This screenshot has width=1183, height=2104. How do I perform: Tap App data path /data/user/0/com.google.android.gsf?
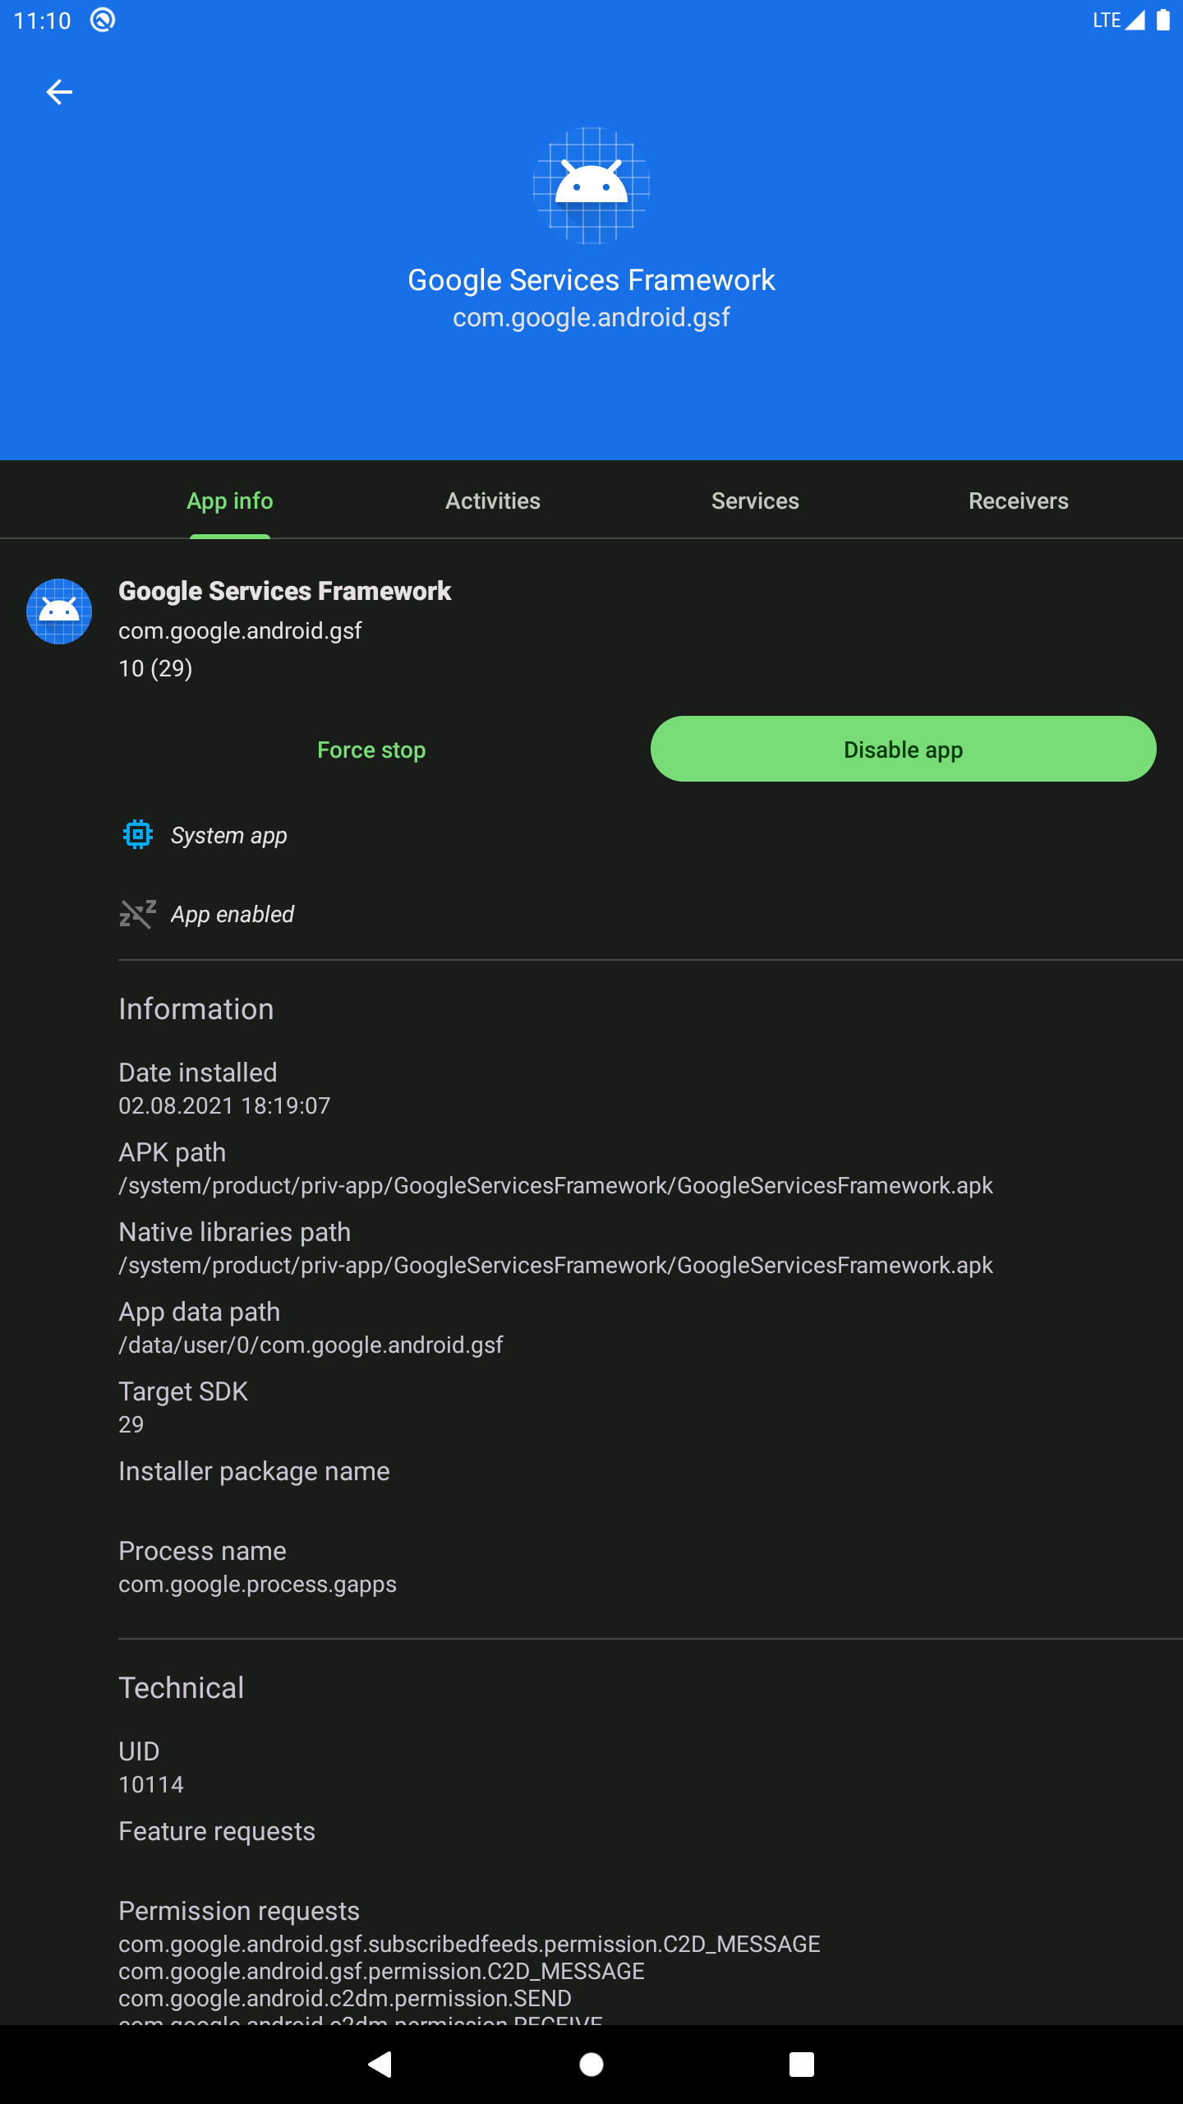[311, 1345]
